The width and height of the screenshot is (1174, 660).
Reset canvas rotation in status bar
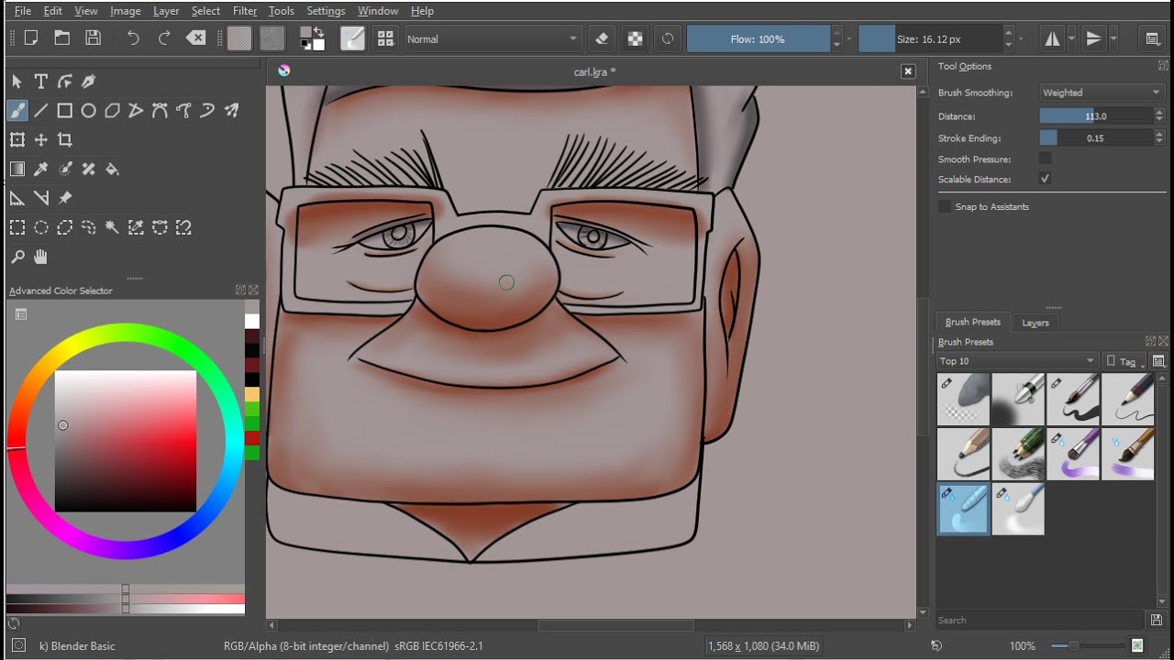[936, 646]
